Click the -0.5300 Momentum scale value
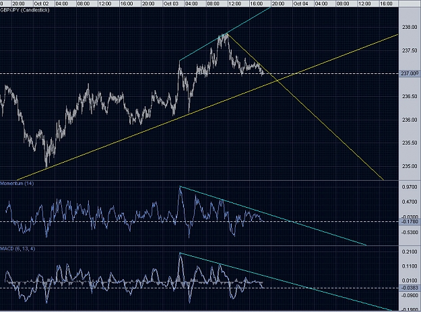The width and height of the screenshot is (421, 312). pos(409,233)
